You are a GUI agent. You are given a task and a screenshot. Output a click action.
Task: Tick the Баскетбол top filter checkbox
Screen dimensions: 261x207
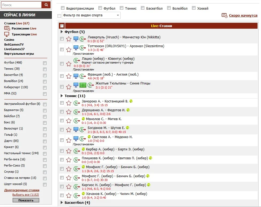143,8
